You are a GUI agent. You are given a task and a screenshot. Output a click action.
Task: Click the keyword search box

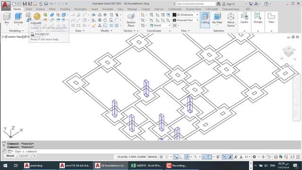coord(195,4)
